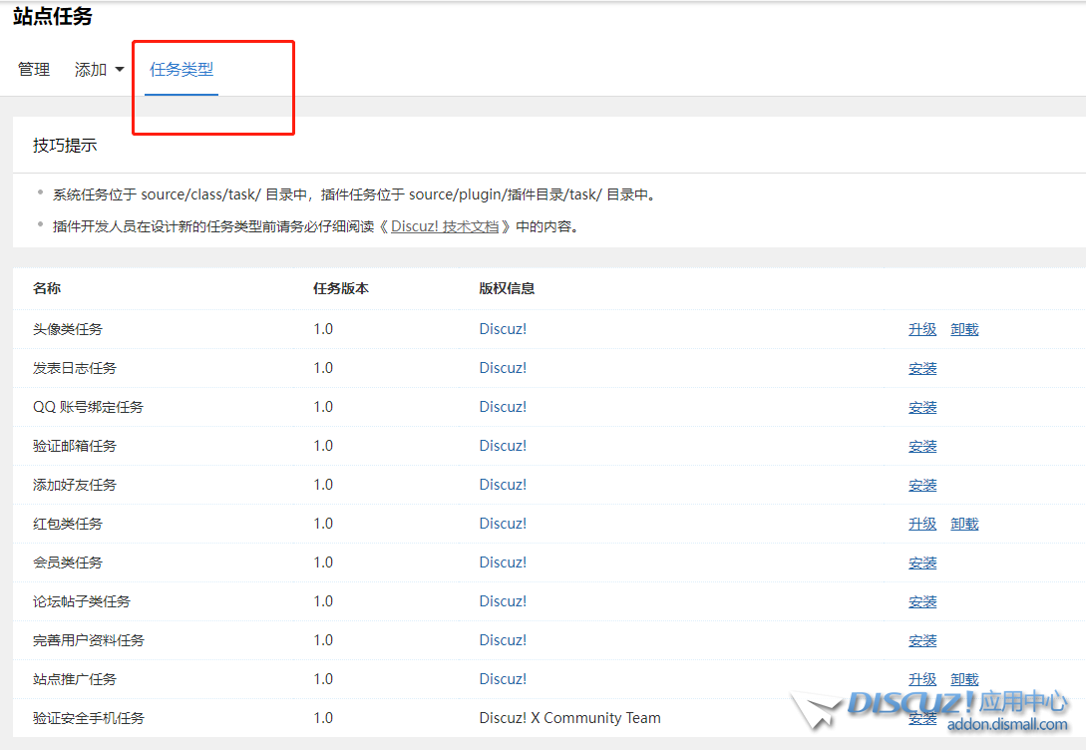Open the 添加 dropdown menu
This screenshot has width=1086, height=750.
(x=91, y=69)
